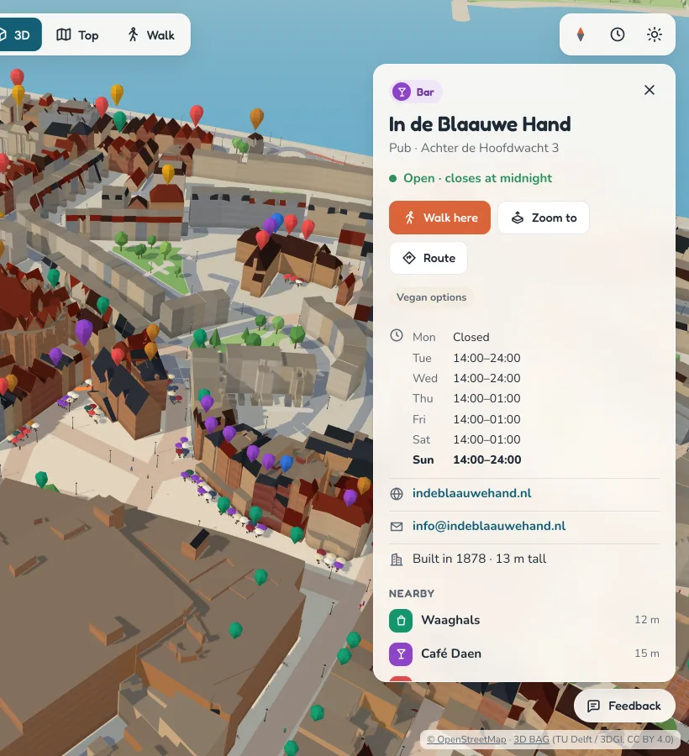
Task: Open the 3D BAG attribution link
Action: coord(531,739)
